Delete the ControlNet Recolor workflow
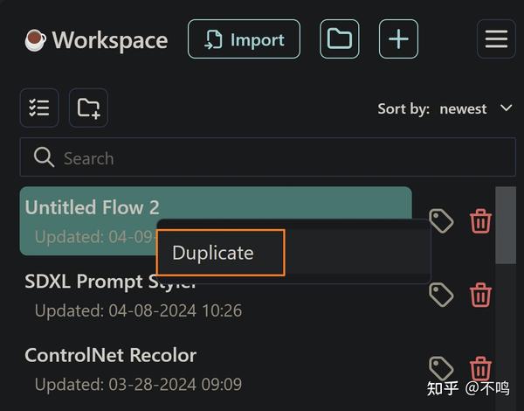524x411 pixels. point(480,368)
